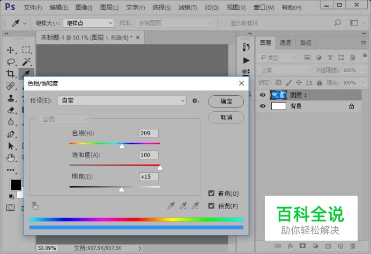This screenshot has height=254, width=371.
Task: Toggle the Colorize checkbox
Action: pos(211,194)
